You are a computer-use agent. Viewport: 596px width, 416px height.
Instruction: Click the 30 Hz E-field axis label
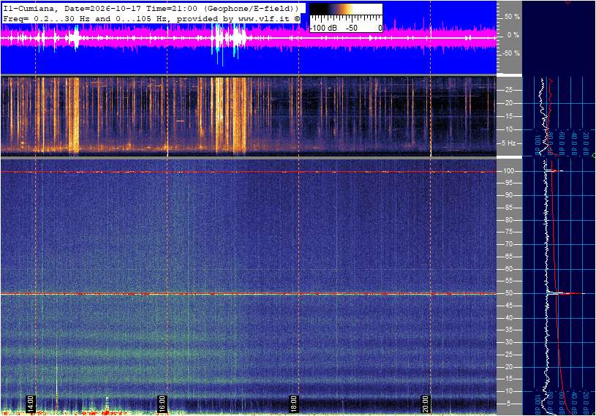[508, 342]
